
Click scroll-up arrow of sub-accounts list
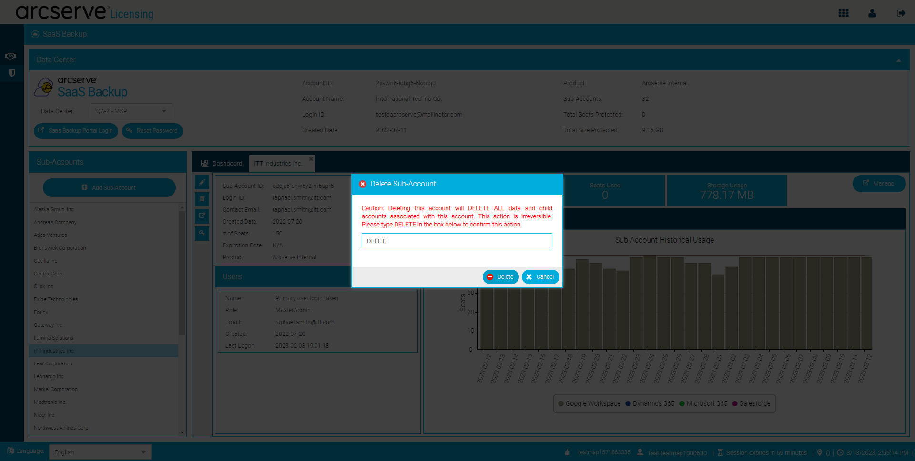[182, 207]
